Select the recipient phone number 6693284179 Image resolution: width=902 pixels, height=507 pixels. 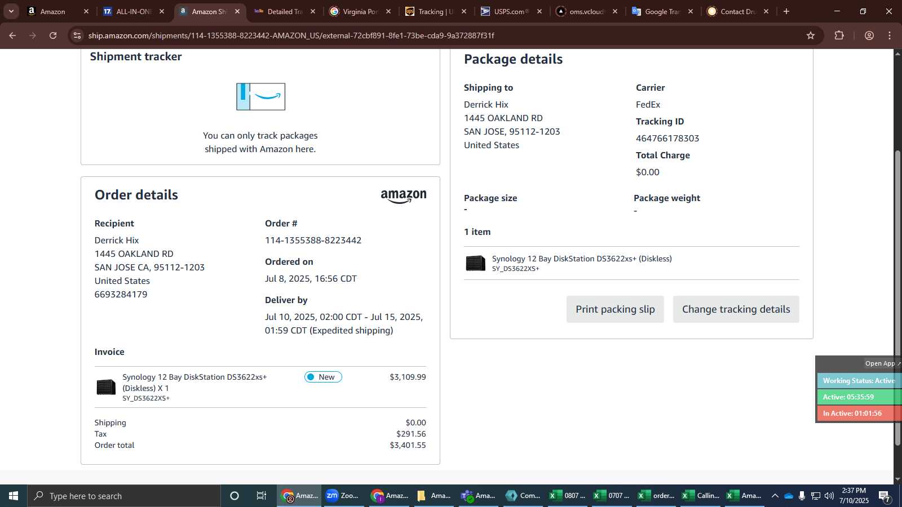(x=121, y=295)
